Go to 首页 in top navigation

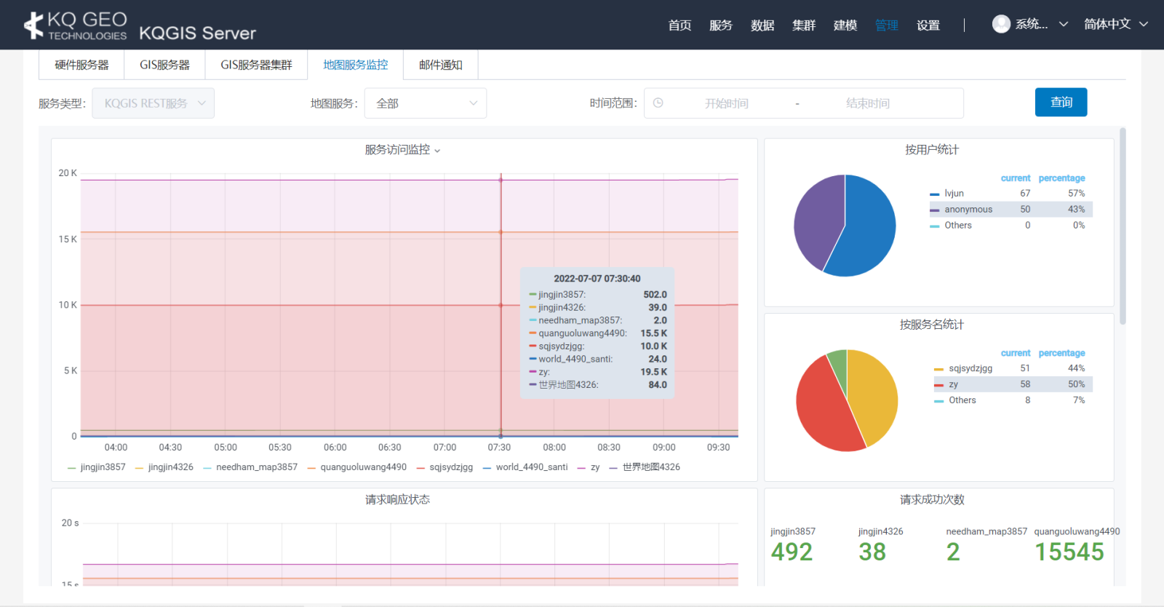679,25
